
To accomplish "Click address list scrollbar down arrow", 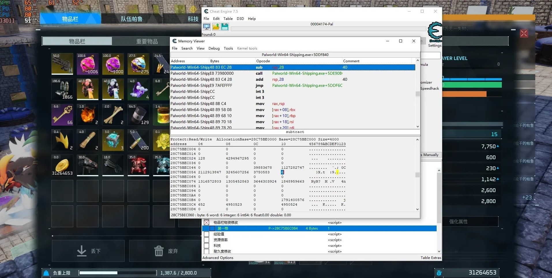I will (439, 251).
